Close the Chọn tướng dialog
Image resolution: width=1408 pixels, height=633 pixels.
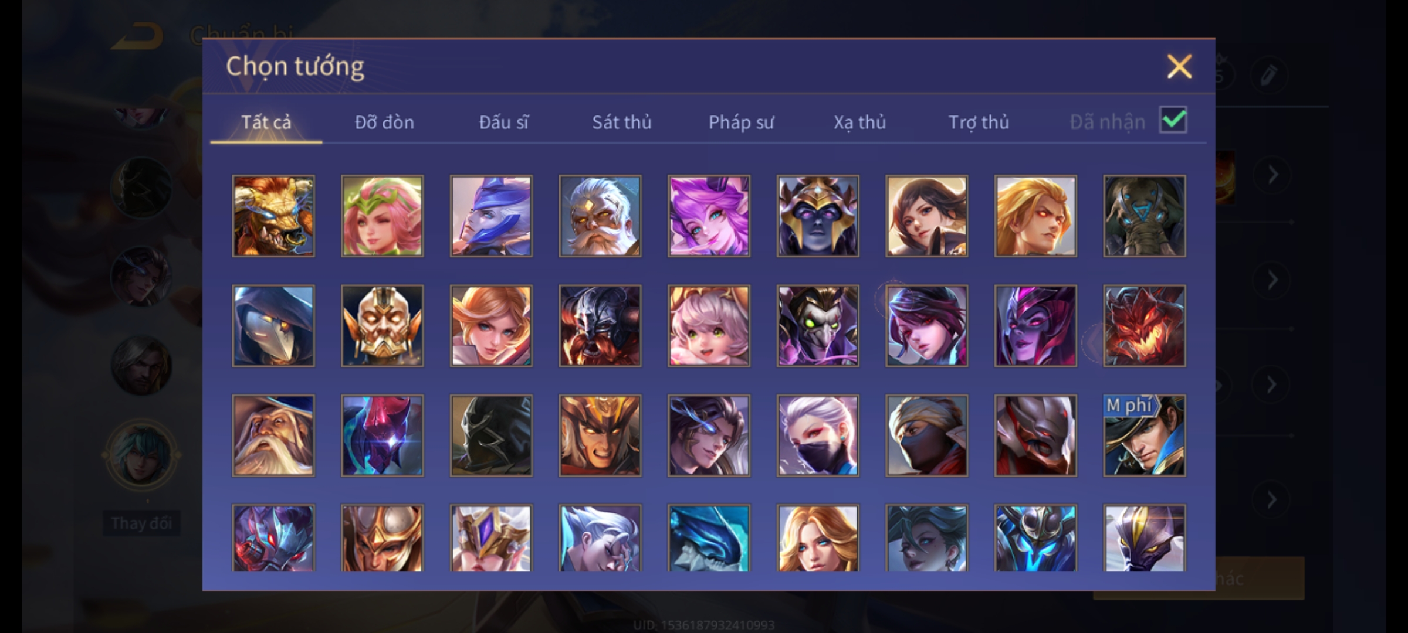pos(1179,66)
